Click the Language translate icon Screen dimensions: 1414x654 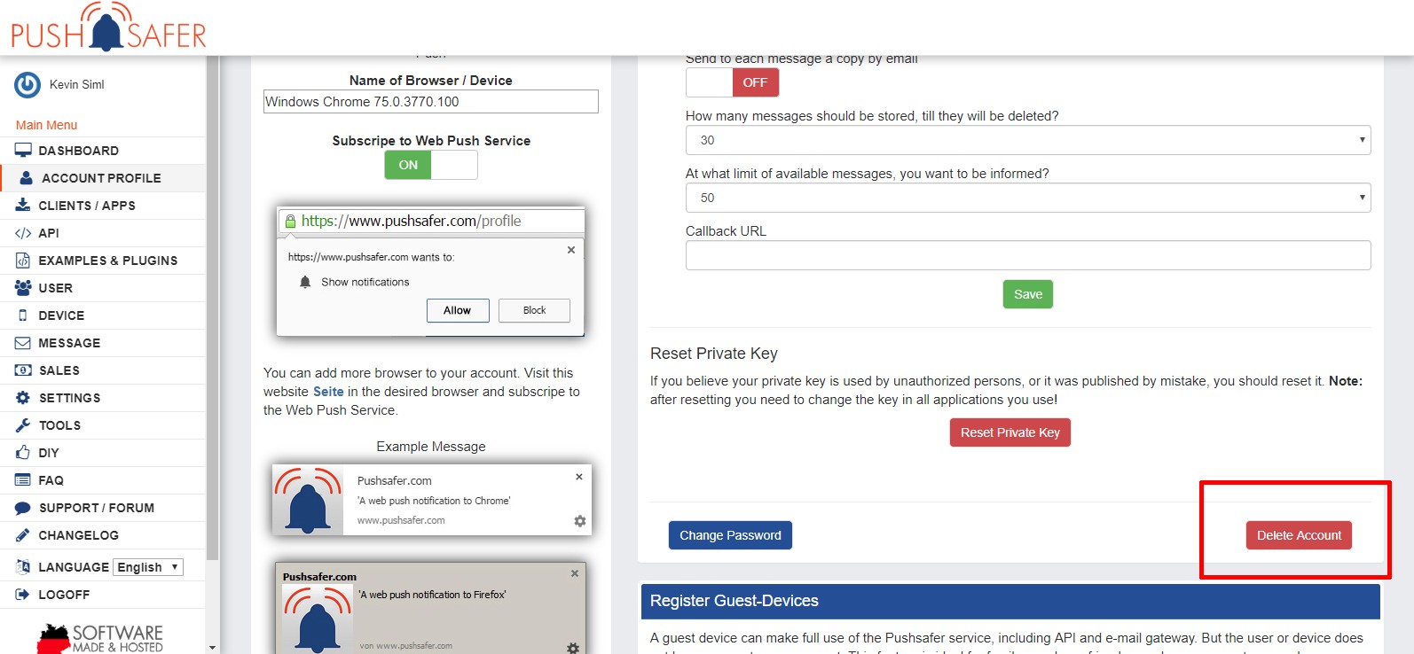23,567
